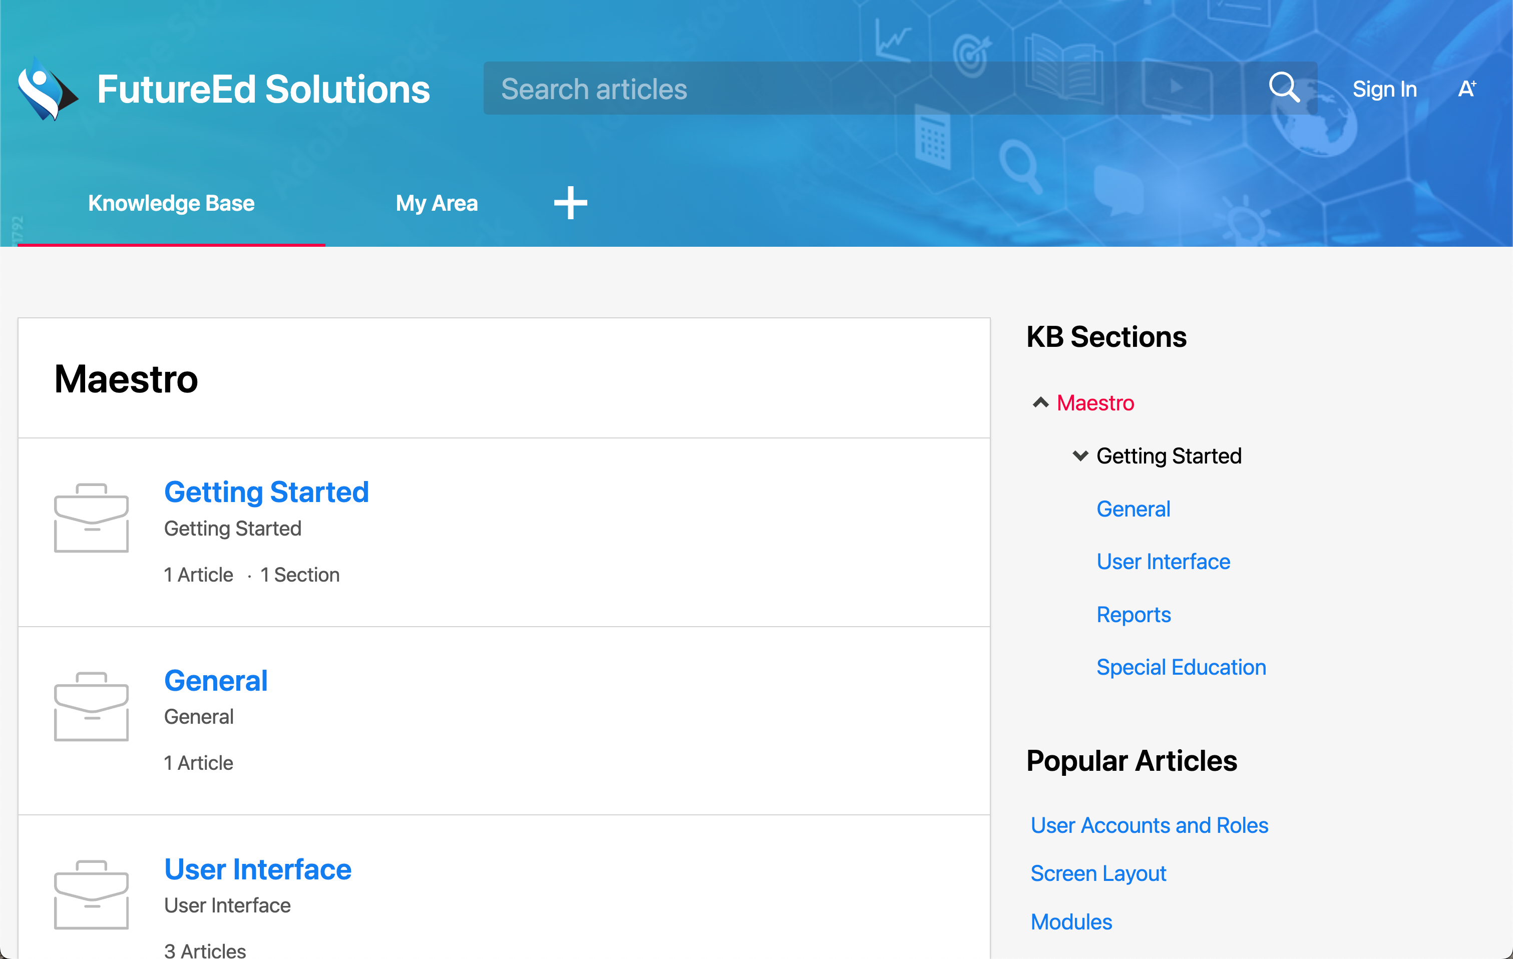Collapse the Maestro section chevron
The image size is (1513, 959).
(1040, 402)
